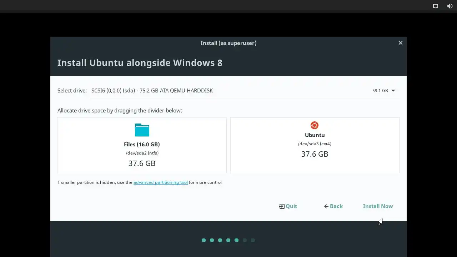Click the 59.1 GB size label
Image resolution: width=457 pixels, height=257 pixels.
pos(380,91)
